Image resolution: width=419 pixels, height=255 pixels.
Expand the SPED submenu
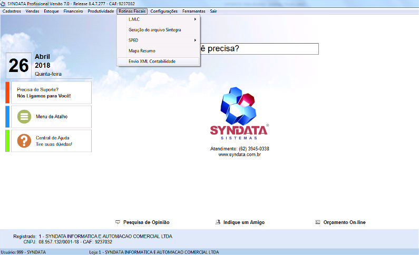[159, 40]
